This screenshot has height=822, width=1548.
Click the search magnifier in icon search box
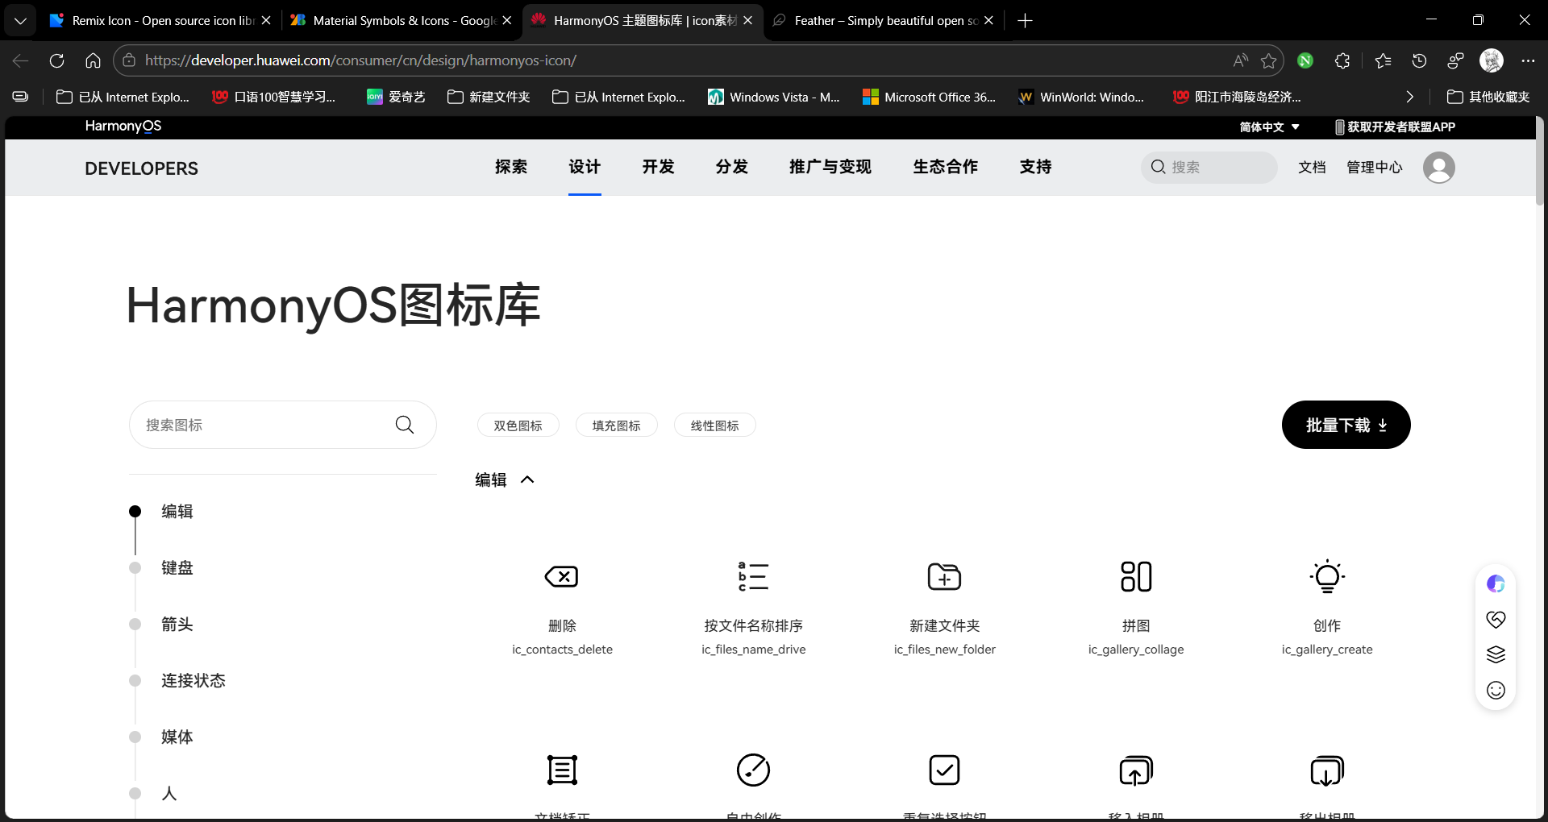[405, 425]
